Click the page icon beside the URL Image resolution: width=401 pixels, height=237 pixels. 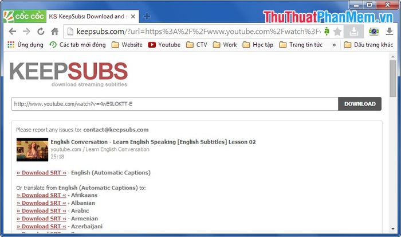[x=70, y=32]
